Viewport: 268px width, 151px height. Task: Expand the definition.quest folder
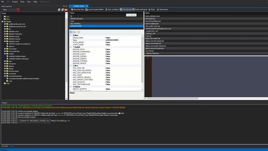coord(5,36)
